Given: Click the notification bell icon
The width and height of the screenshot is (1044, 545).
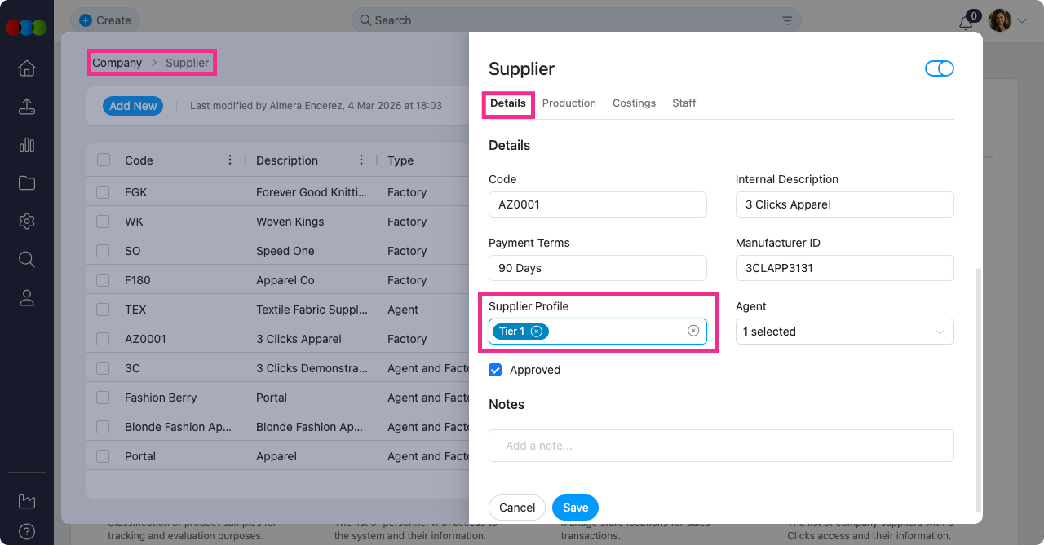Looking at the screenshot, I should pos(966,22).
